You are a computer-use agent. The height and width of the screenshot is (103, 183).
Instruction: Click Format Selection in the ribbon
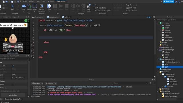(42, 8)
